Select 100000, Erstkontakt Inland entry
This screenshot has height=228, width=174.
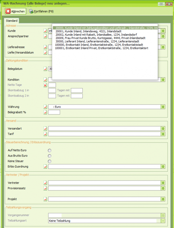[x=99, y=45]
